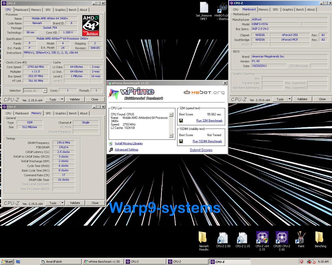The image size is (332, 265).
Task: Click the Model K8NF3-VSTA field
Action: click(276, 24)
